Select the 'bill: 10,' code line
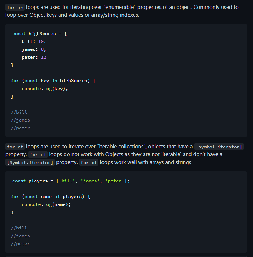The image size is (253, 257). coord(34,41)
